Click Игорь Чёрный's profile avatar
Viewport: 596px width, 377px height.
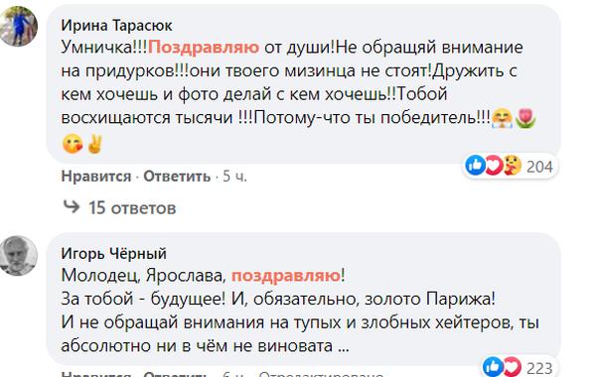point(18,256)
